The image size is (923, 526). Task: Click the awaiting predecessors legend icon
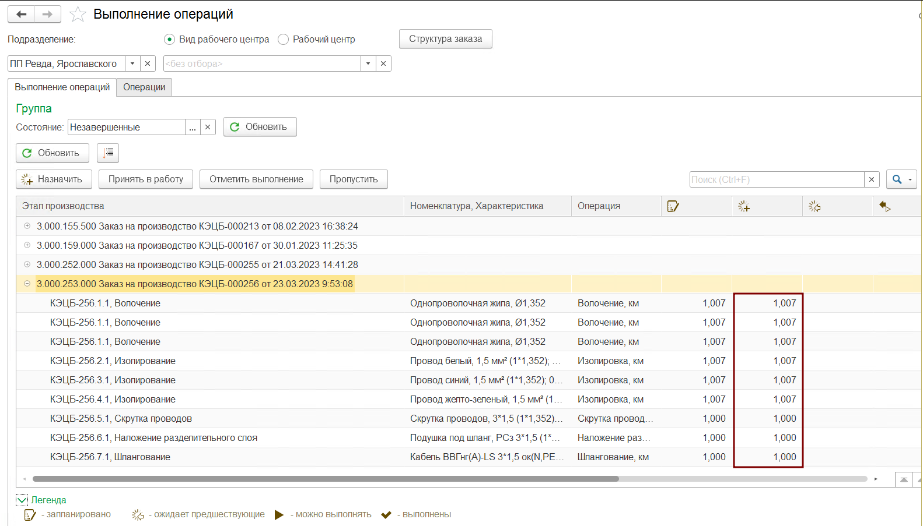[138, 514]
